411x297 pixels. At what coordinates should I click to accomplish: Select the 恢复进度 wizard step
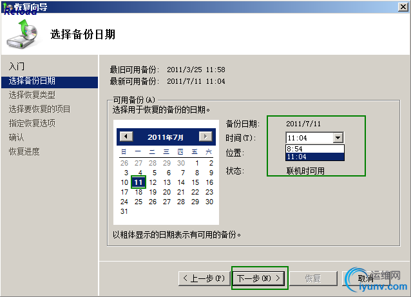[x=24, y=151]
